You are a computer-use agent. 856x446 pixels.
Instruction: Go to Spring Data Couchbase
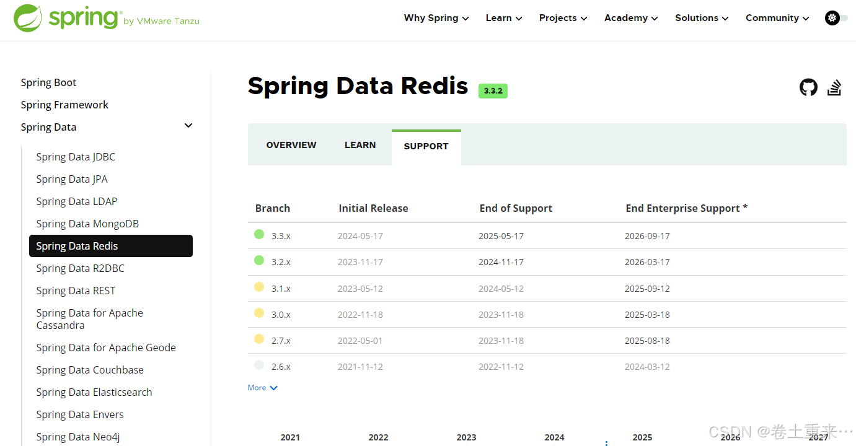tap(90, 370)
